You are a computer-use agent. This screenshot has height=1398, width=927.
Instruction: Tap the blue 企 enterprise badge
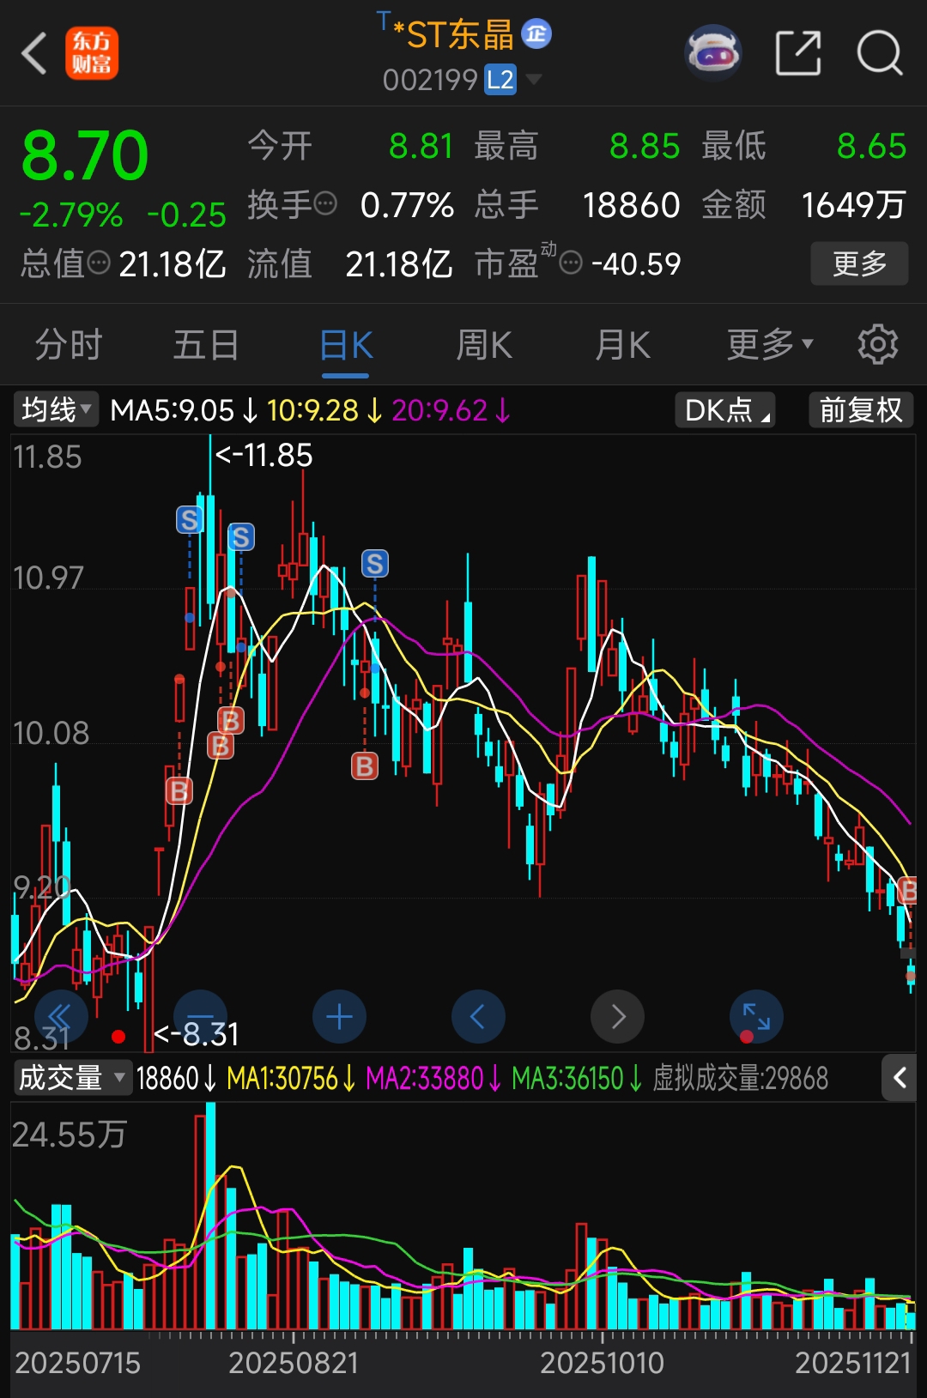click(536, 34)
